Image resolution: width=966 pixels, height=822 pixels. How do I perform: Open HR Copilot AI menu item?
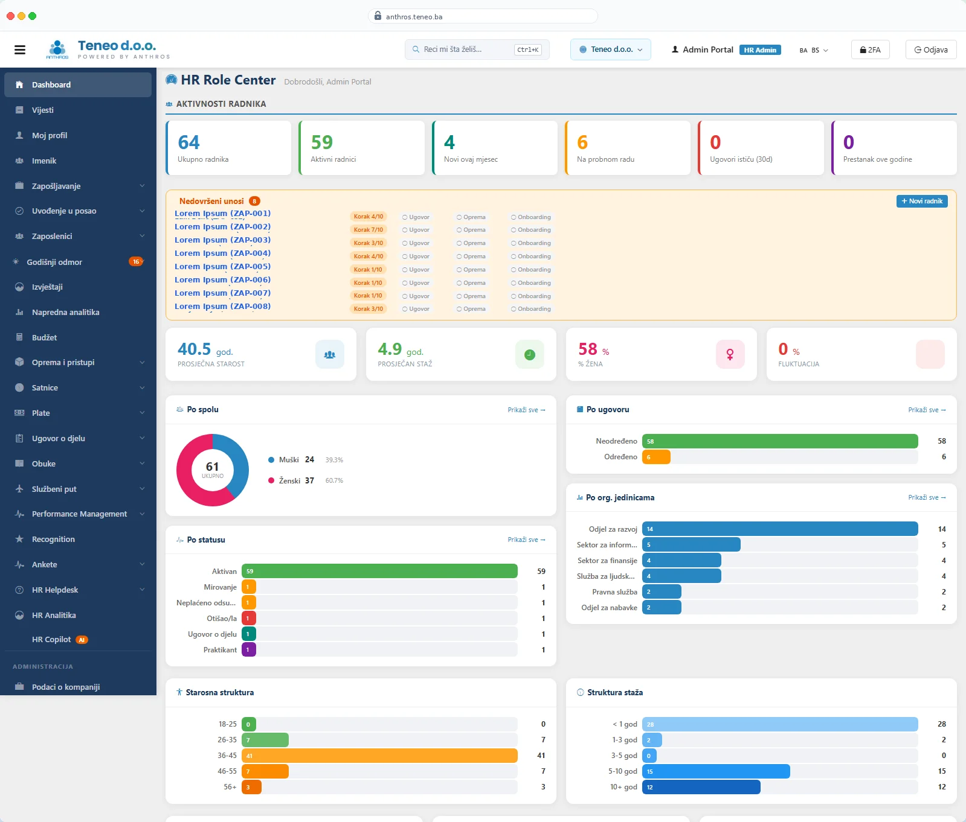coord(78,639)
